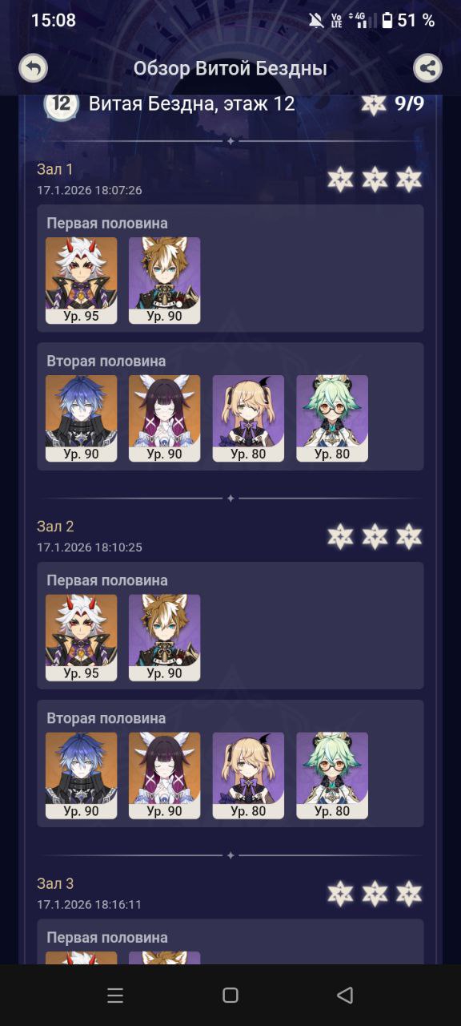Tap the back arrow icon
461x1026 pixels.
point(33,68)
